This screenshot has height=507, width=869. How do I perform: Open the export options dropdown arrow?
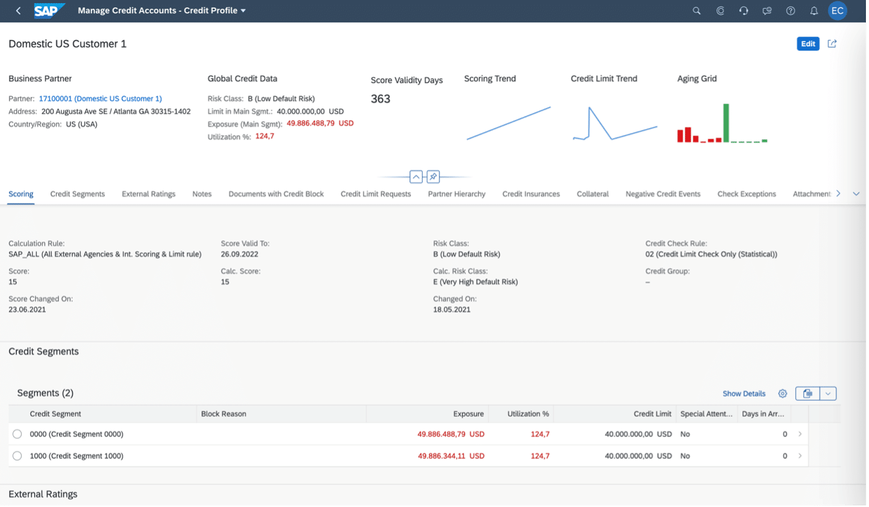click(x=828, y=393)
